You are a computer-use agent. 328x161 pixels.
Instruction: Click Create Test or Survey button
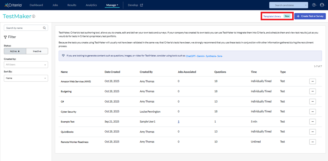(x=310, y=16)
